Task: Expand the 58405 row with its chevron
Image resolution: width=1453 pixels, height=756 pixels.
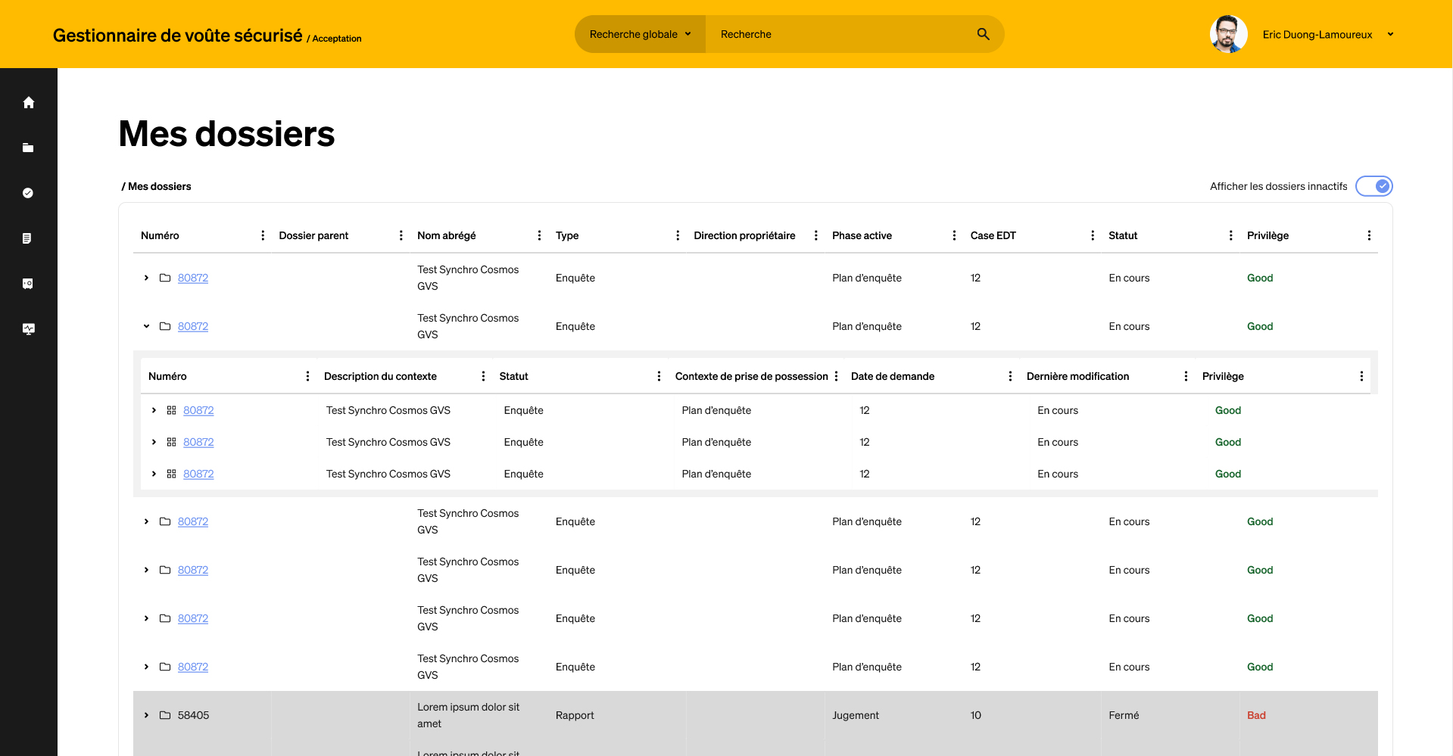Action: pyautogui.click(x=145, y=714)
